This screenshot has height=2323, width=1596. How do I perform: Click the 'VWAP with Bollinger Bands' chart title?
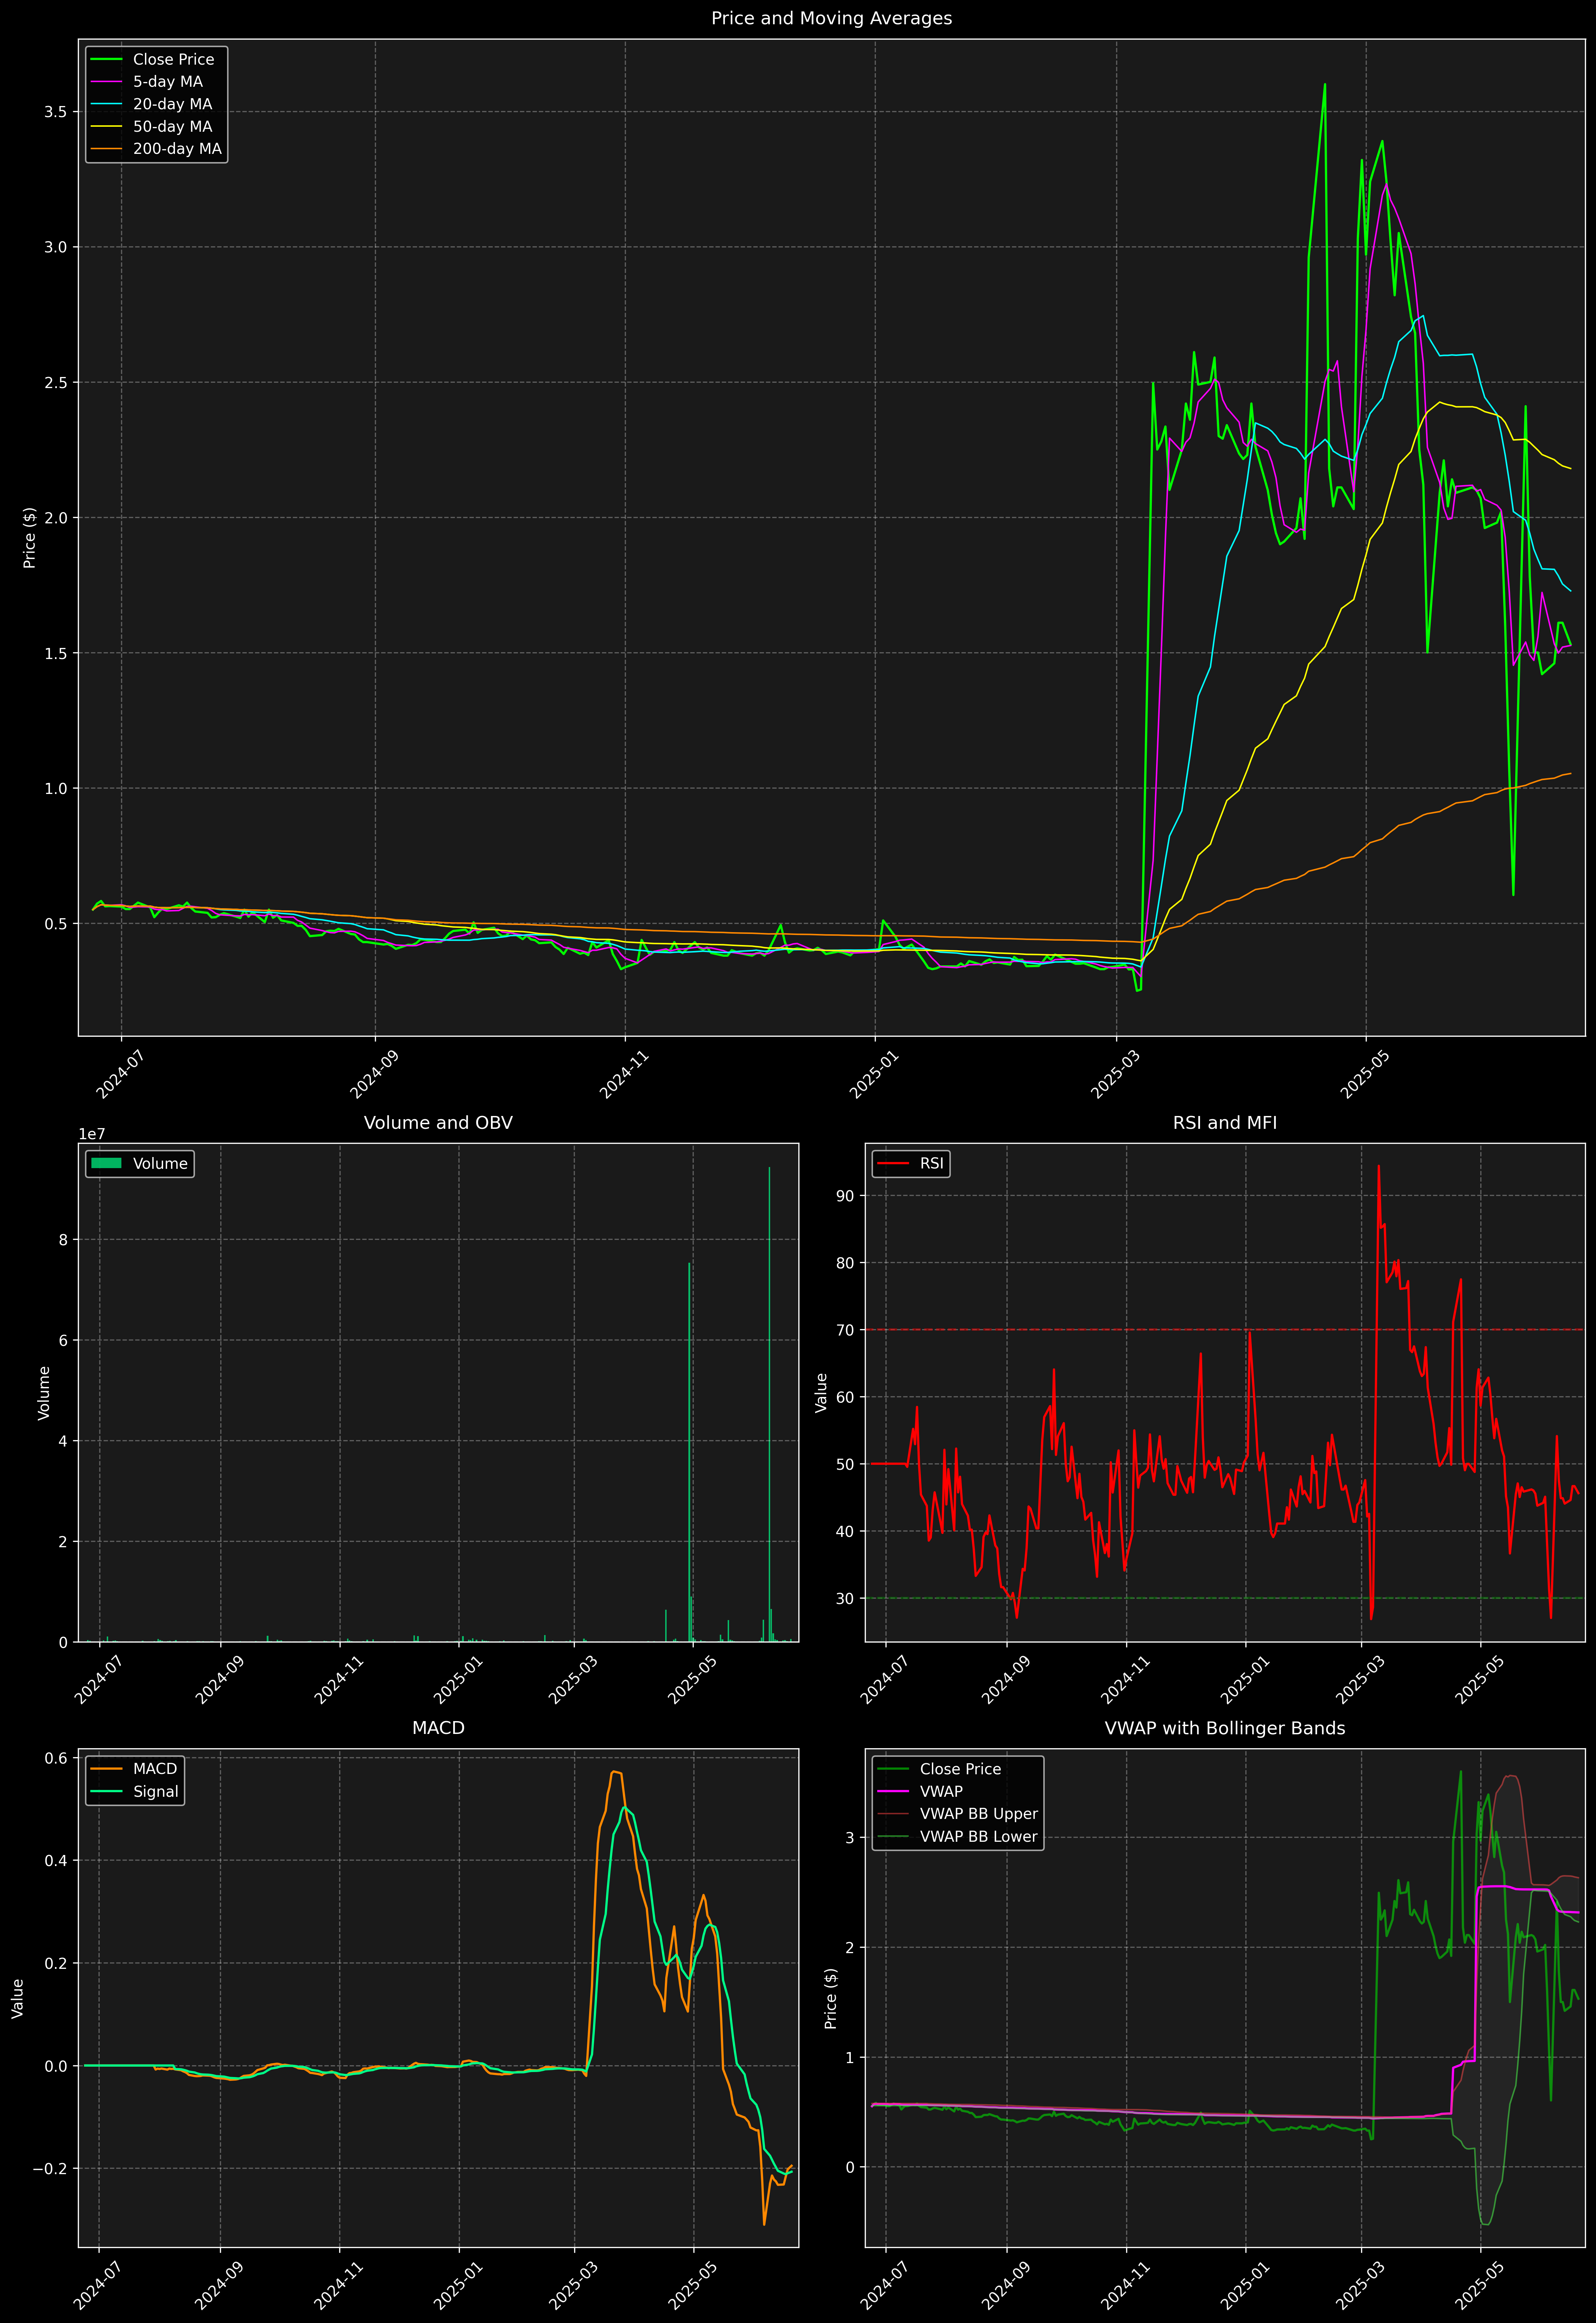[1225, 1728]
